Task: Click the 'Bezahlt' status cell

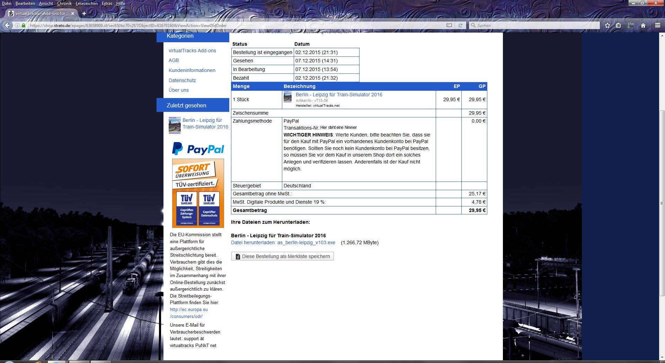Action: point(263,78)
